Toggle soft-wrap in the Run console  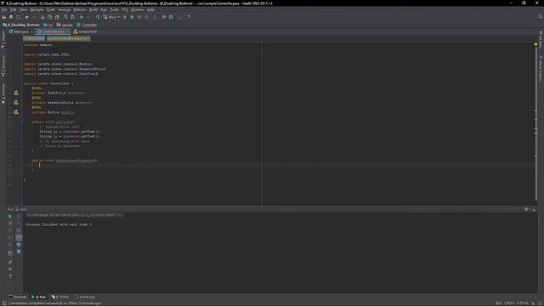coord(19,230)
